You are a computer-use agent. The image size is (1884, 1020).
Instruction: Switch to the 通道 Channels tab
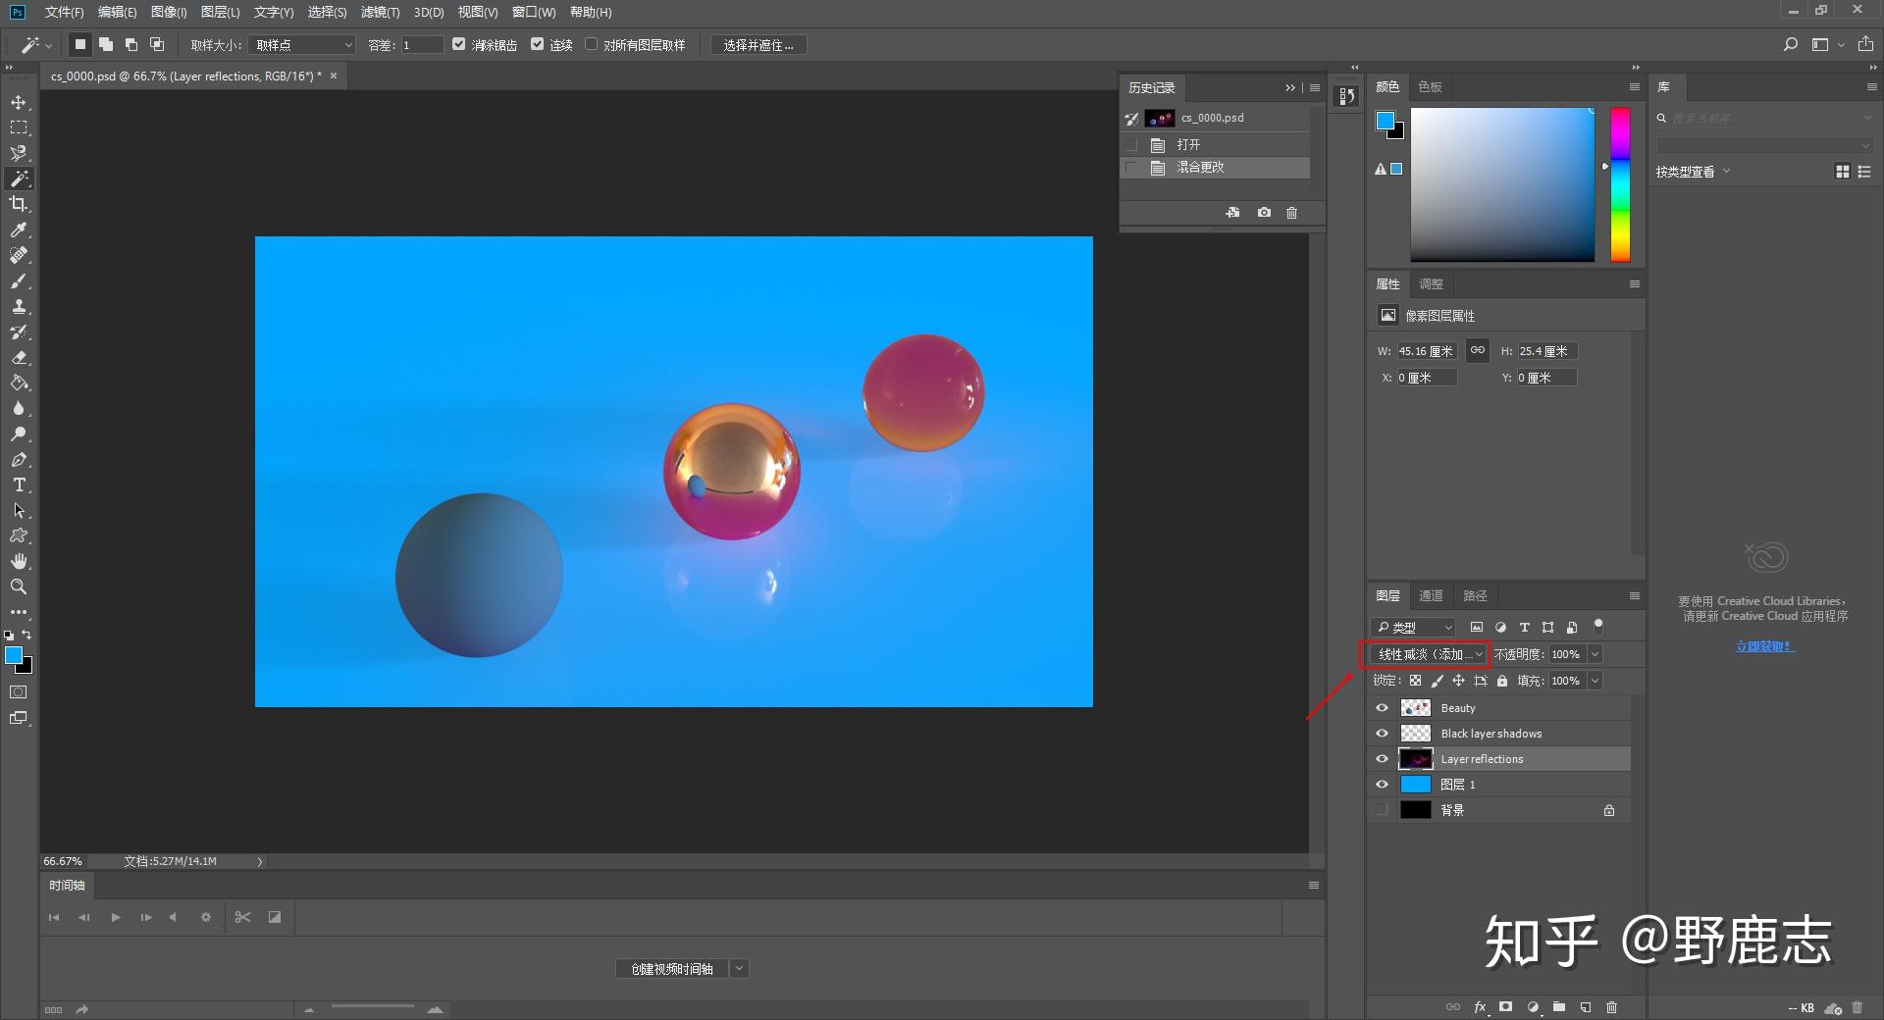(x=1431, y=595)
